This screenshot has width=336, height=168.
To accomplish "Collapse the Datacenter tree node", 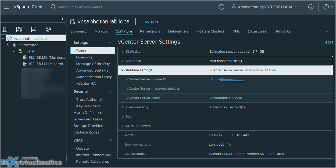I will (8, 45).
